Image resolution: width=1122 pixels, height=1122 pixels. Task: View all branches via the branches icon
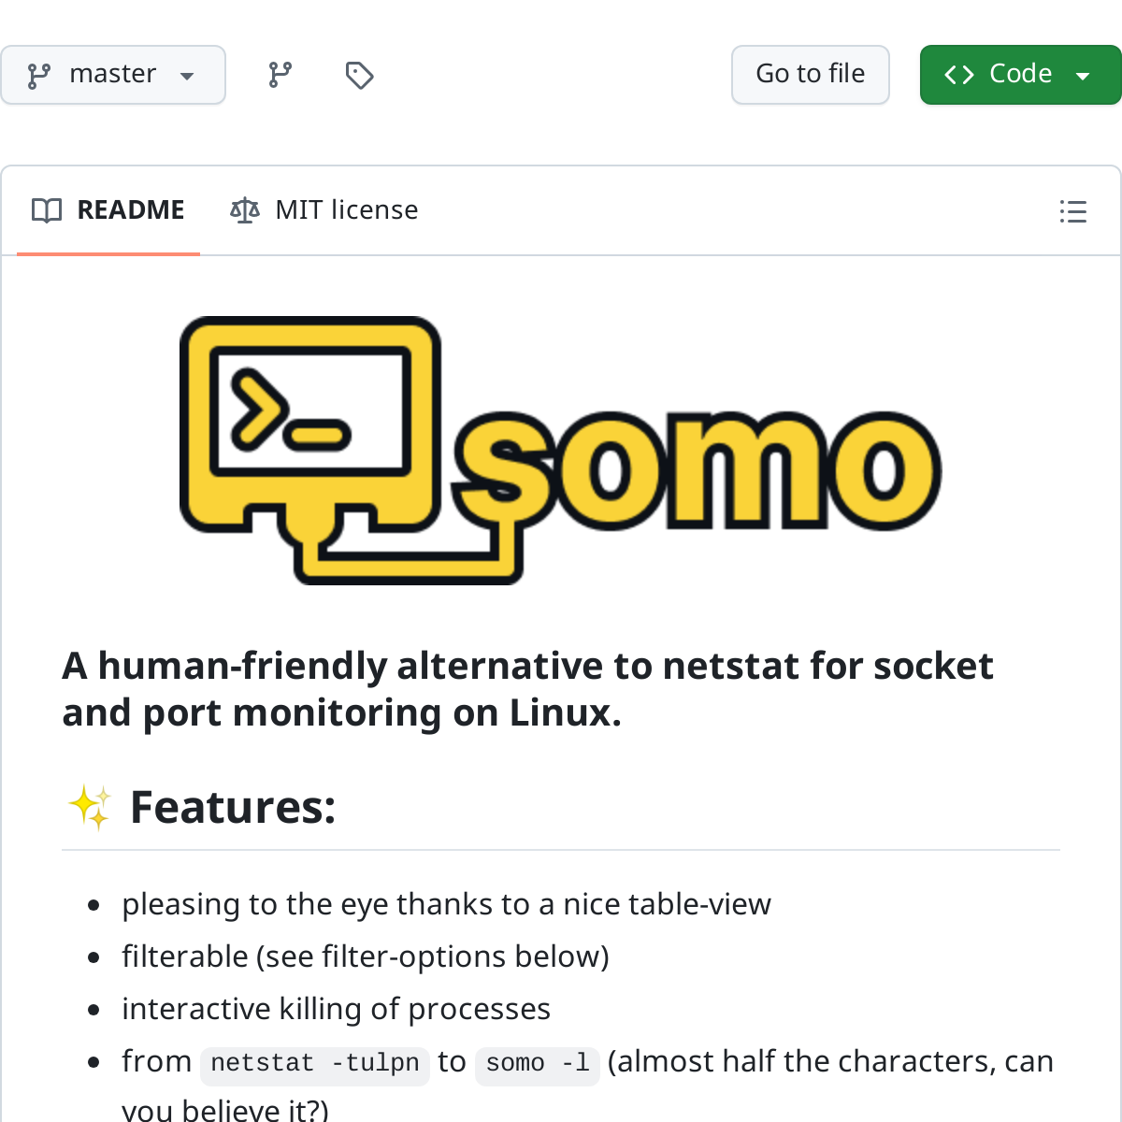coord(280,75)
